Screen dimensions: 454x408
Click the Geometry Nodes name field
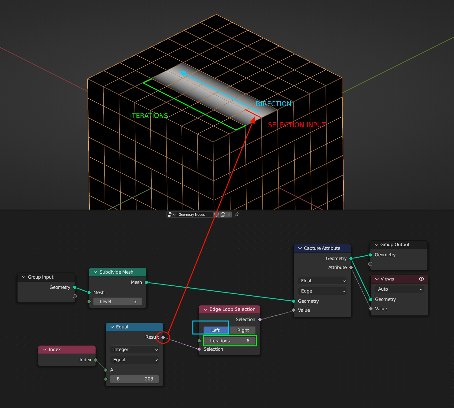pyautogui.click(x=195, y=215)
